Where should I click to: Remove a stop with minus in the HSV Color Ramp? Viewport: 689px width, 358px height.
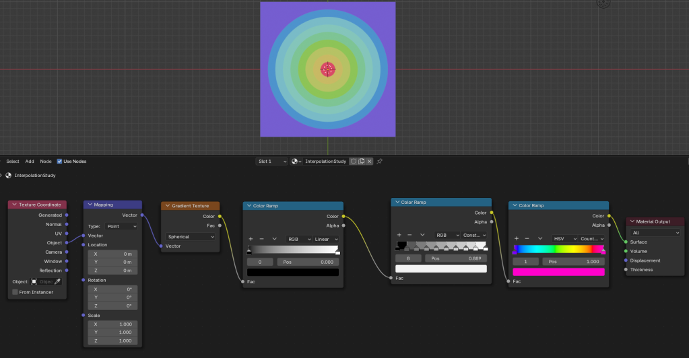(527, 238)
